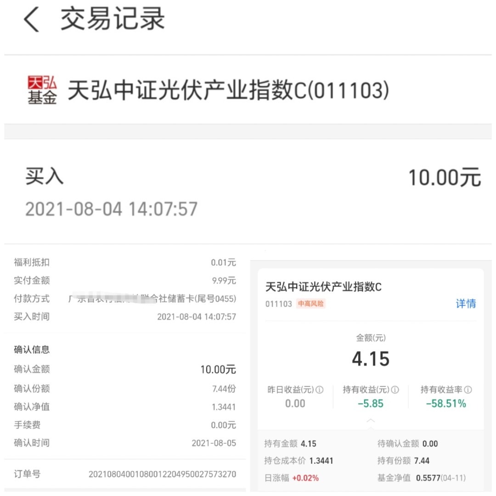Select the 确认时间 value 2021-08-05
The width and height of the screenshot is (496, 496).
point(214,443)
